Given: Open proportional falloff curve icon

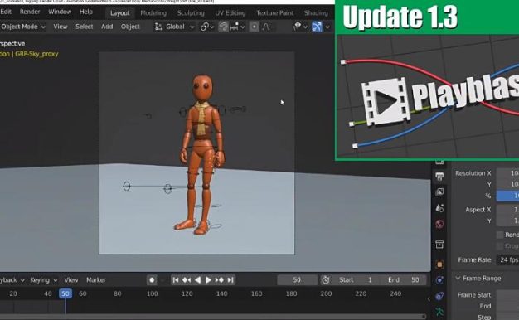Looking at the screenshot, I should click(266, 27).
